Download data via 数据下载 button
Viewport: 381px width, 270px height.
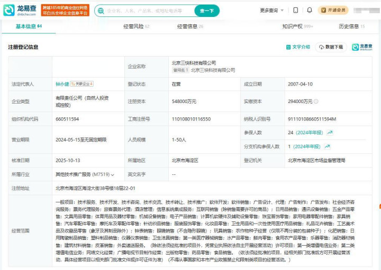point(331,47)
